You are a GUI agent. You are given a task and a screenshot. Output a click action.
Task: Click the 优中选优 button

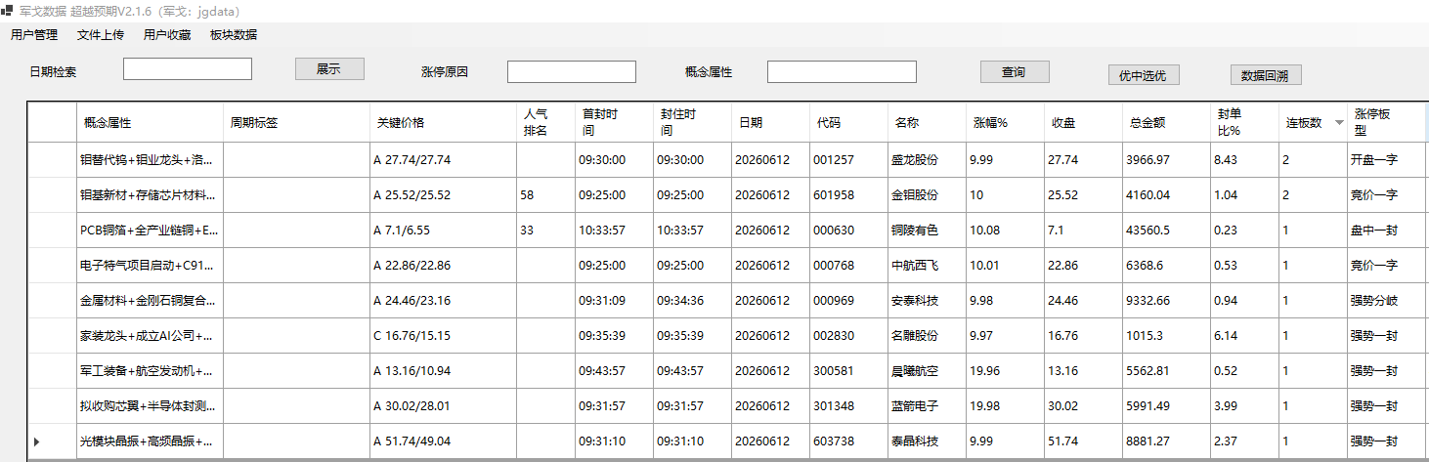1143,75
